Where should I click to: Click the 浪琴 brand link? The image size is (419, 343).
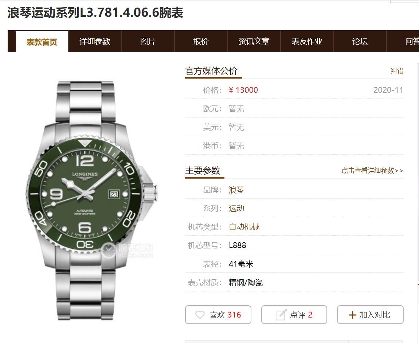[236, 190]
